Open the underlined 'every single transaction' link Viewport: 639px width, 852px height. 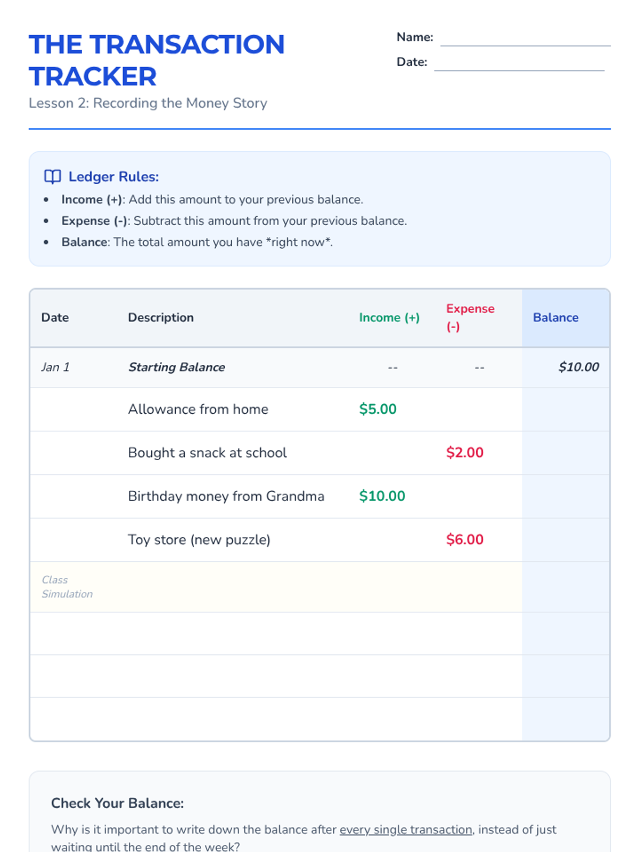point(406,830)
